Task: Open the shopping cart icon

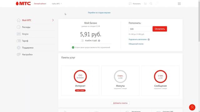Action: 145,3
